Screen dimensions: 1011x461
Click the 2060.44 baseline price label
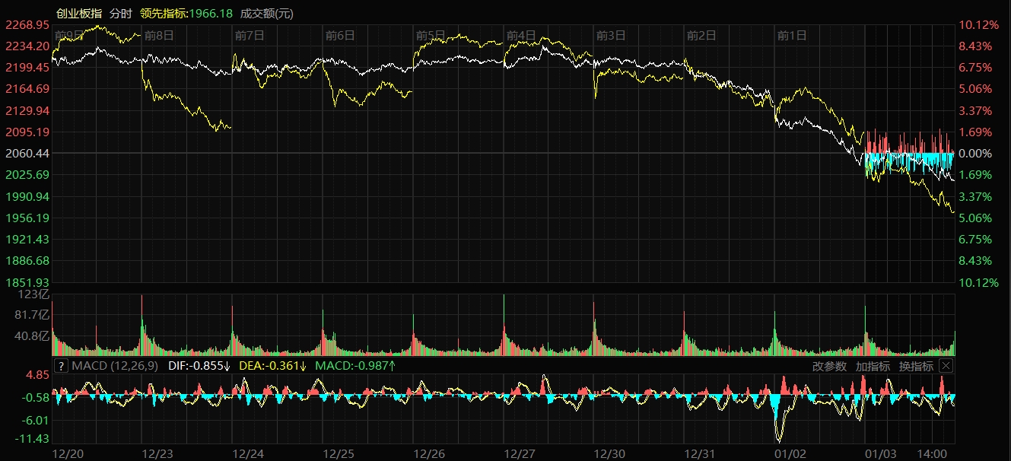pos(27,154)
